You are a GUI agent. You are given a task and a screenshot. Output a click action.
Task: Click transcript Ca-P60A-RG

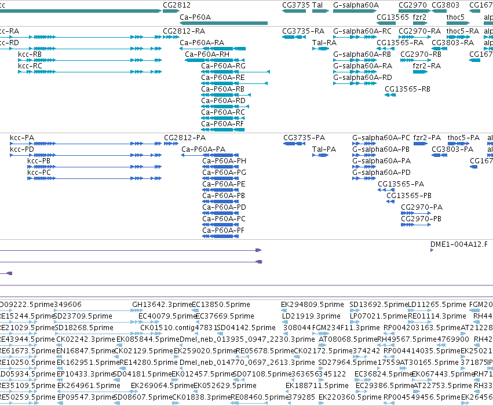click(x=223, y=66)
